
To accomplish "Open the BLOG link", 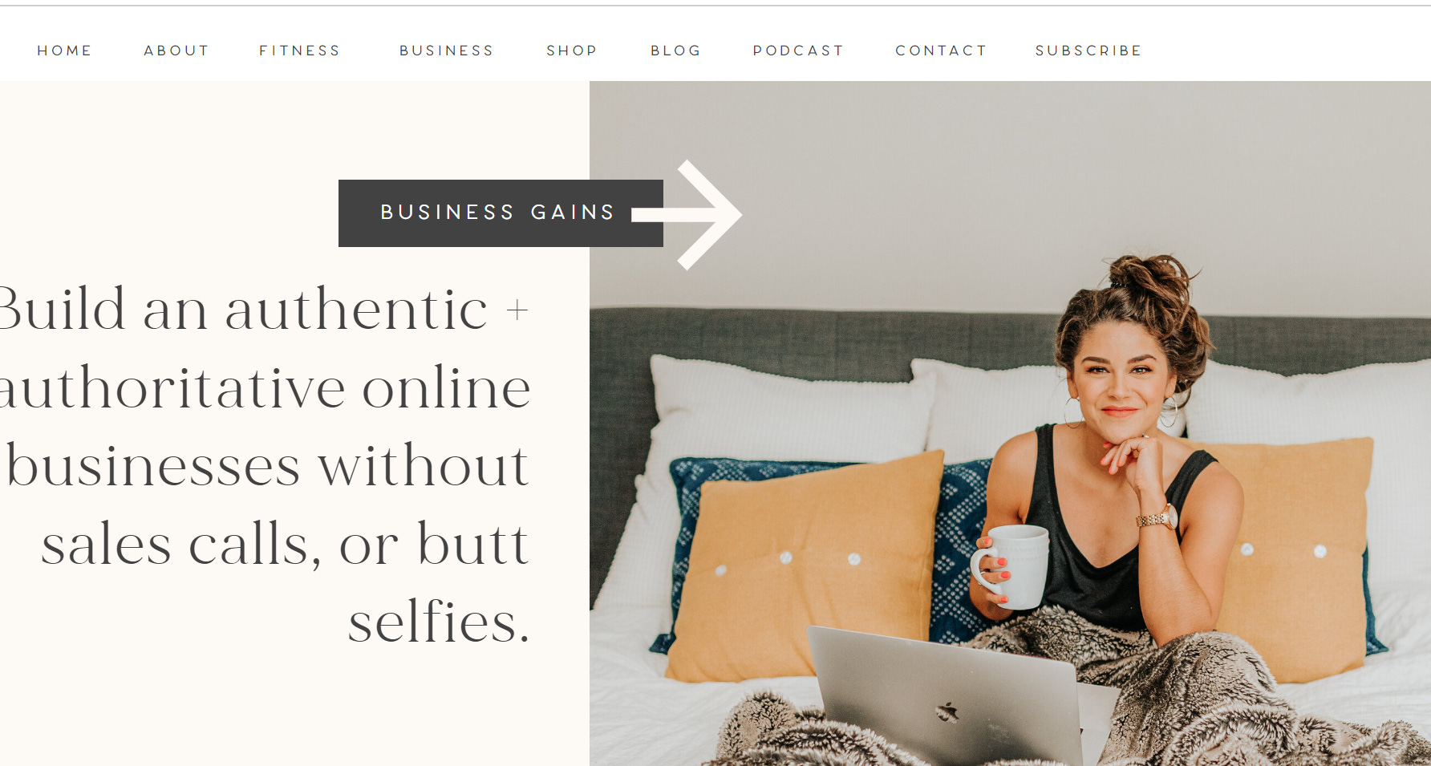I will pyautogui.click(x=676, y=51).
